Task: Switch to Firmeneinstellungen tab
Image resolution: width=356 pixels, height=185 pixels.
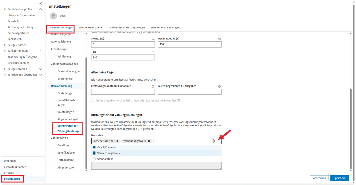Action: (x=61, y=27)
